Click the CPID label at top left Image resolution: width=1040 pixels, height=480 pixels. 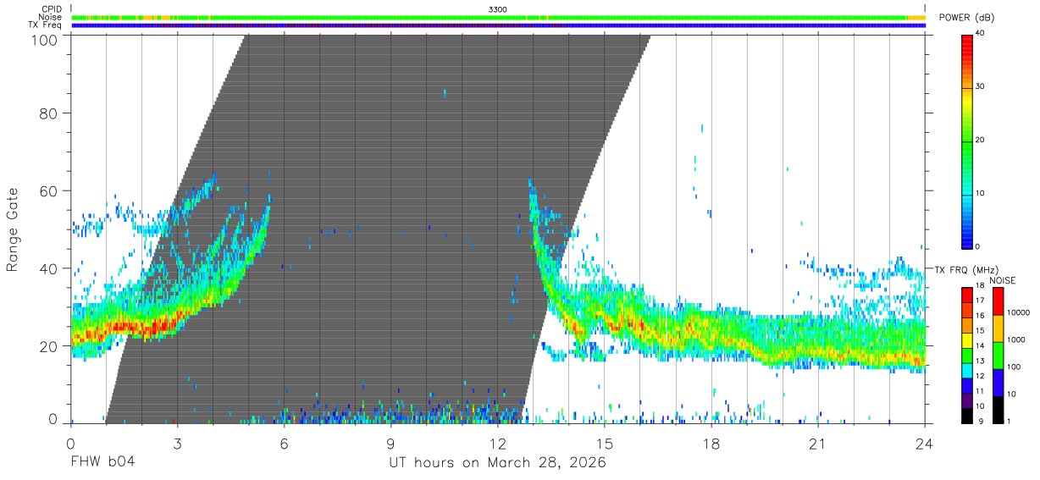pos(51,9)
